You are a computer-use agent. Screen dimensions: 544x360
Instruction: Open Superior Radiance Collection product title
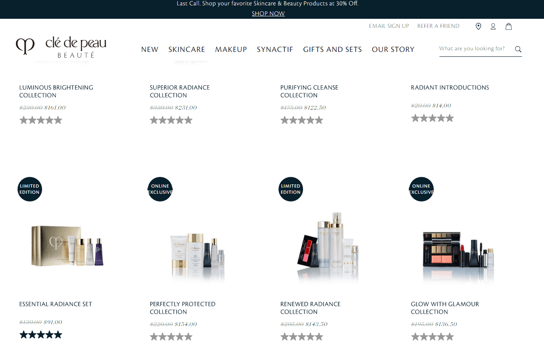(x=180, y=91)
